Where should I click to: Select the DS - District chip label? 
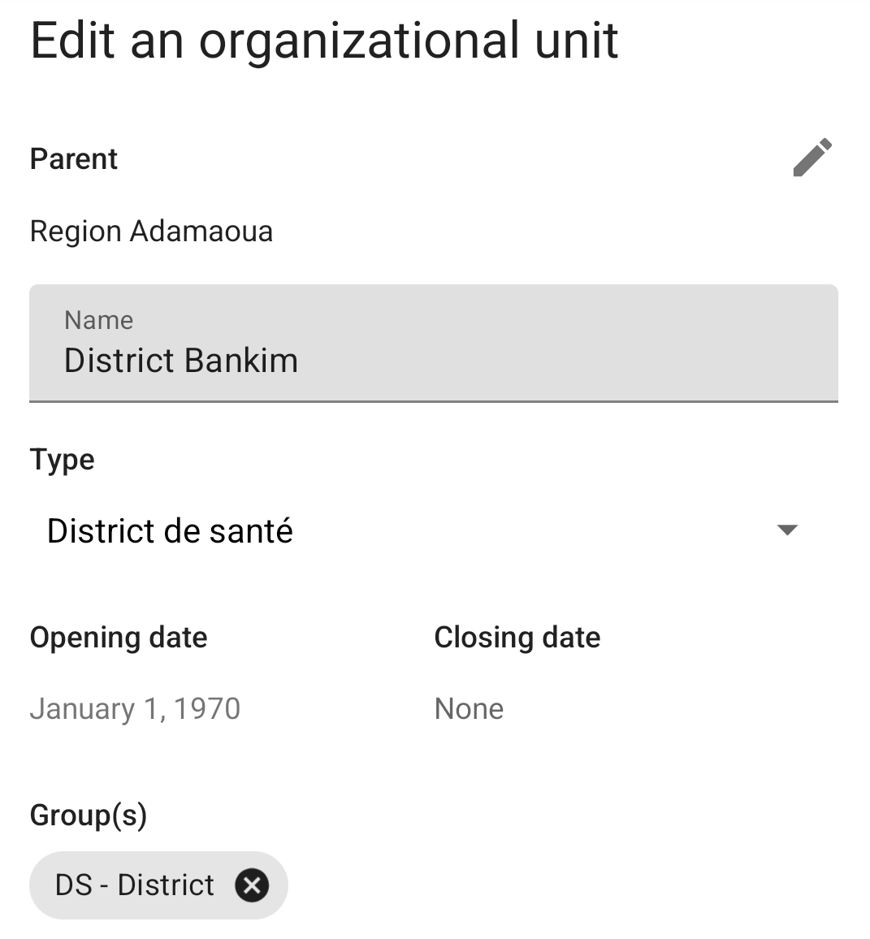pyautogui.click(x=135, y=885)
